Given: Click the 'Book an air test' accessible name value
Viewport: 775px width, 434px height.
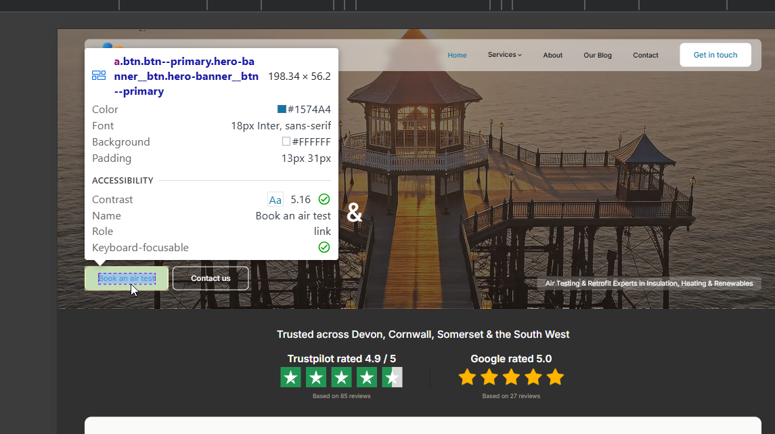Looking at the screenshot, I should (293, 215).
